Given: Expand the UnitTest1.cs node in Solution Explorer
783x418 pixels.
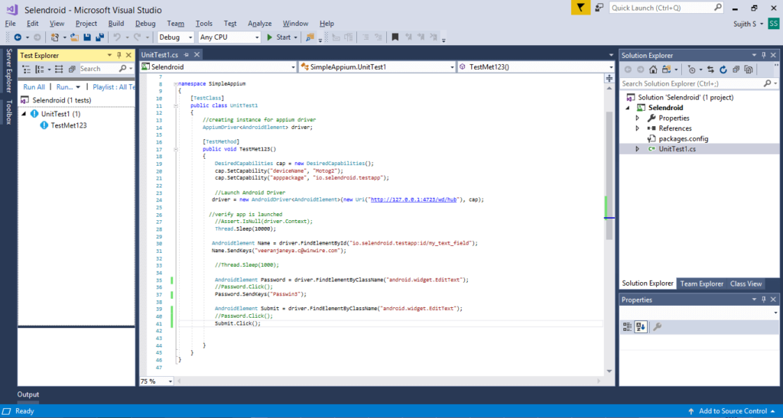Looking at the screenshot, I should pyautogui.click(x=637, y=149).
